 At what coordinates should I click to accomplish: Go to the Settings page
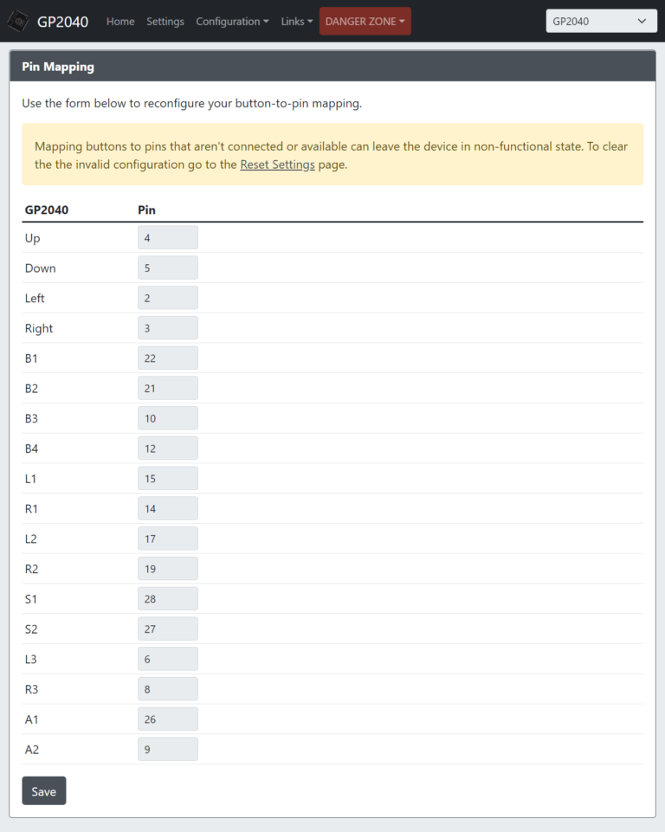coord(165,22)
